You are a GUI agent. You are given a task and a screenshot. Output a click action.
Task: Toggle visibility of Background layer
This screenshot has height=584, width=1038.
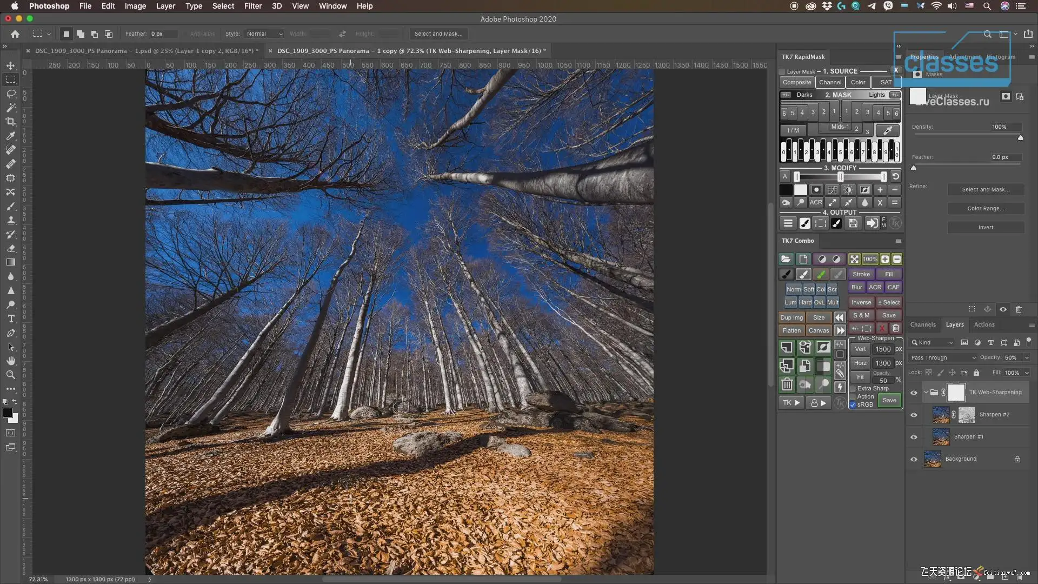pos(914,459)
